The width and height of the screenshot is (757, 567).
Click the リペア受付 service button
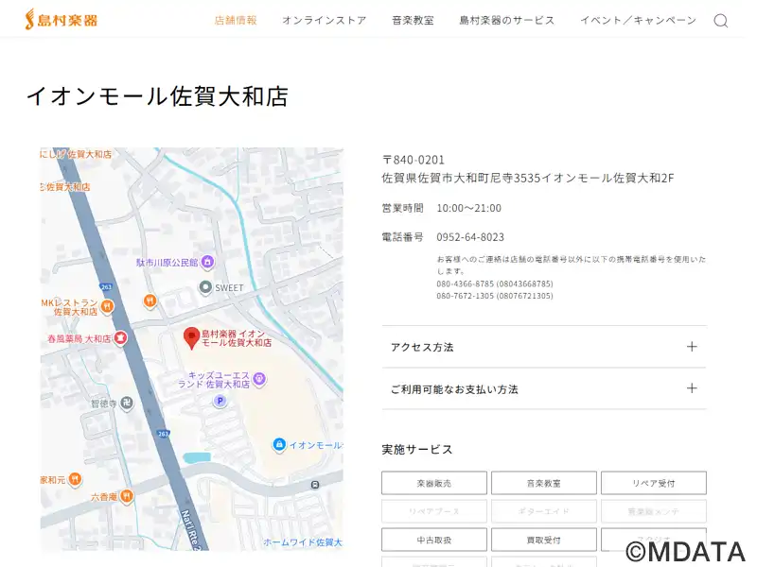click(x=654, y=483)
